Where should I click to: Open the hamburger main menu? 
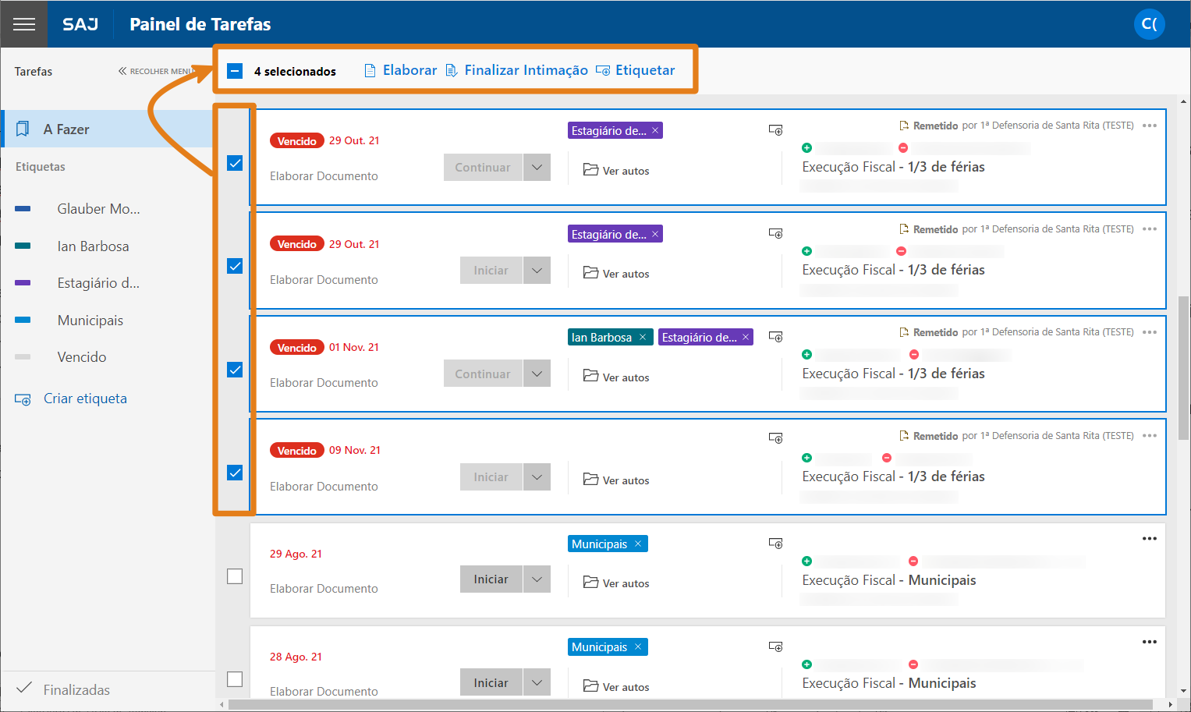pos(24,24)
